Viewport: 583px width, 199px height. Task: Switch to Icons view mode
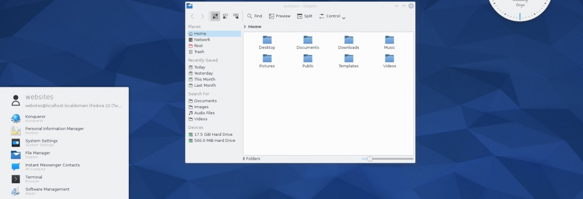pyautogui.click(x=215, y=16)
